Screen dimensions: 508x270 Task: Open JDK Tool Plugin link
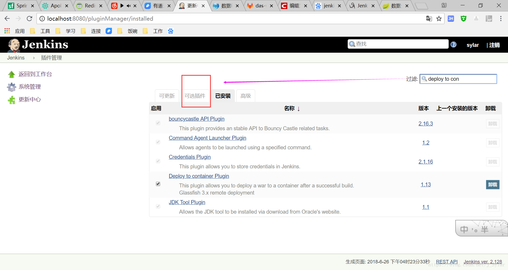[187, 202]
